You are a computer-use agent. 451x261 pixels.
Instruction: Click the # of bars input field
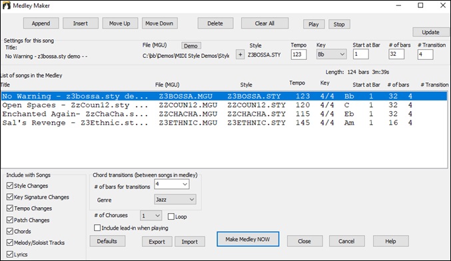[x=396, y=54]
